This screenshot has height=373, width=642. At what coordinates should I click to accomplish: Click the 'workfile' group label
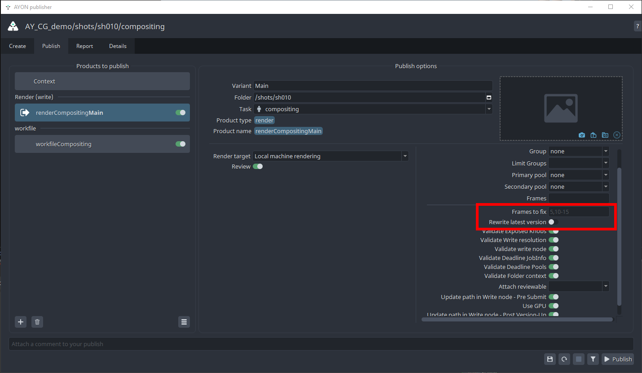tap(25, 128)
